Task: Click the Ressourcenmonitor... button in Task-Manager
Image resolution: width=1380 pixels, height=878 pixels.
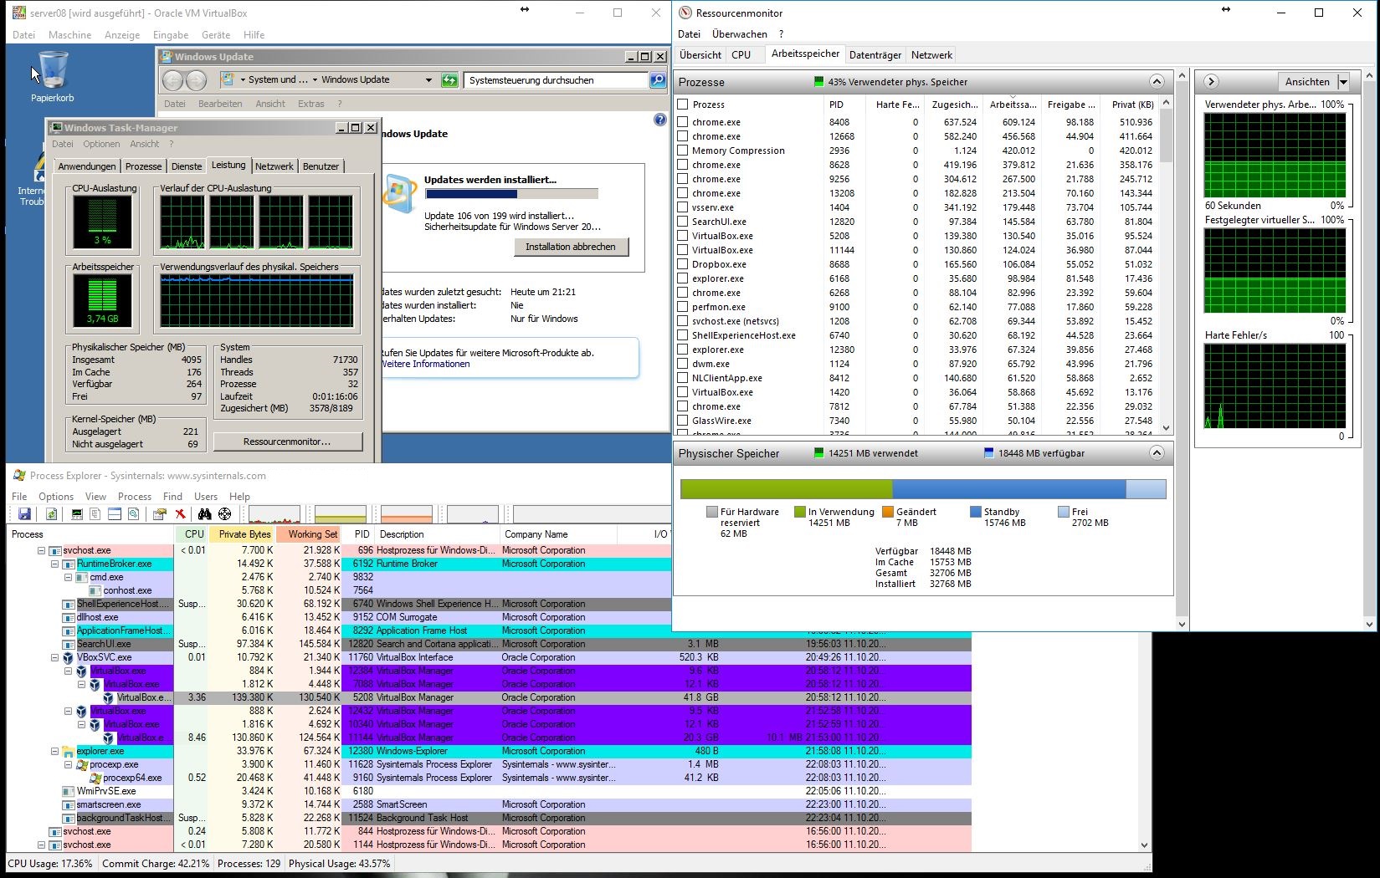Action: click(287, 442)
